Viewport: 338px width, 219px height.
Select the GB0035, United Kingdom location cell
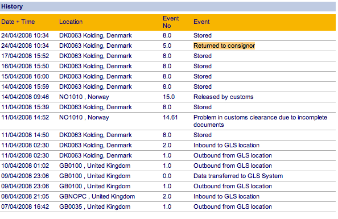pyautogui.click(x=94, y=206)
